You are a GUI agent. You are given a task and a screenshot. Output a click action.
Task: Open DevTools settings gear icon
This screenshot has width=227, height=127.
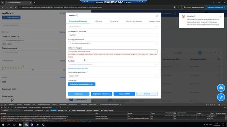[x=219, y=105]
